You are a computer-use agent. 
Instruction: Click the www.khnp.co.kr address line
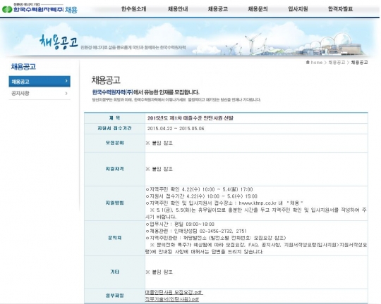[224, 203]
